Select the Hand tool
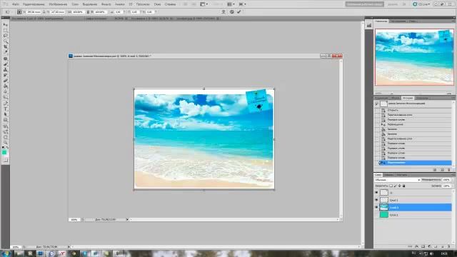The width and height of the screenshot is (457, 257). (6, 137)
